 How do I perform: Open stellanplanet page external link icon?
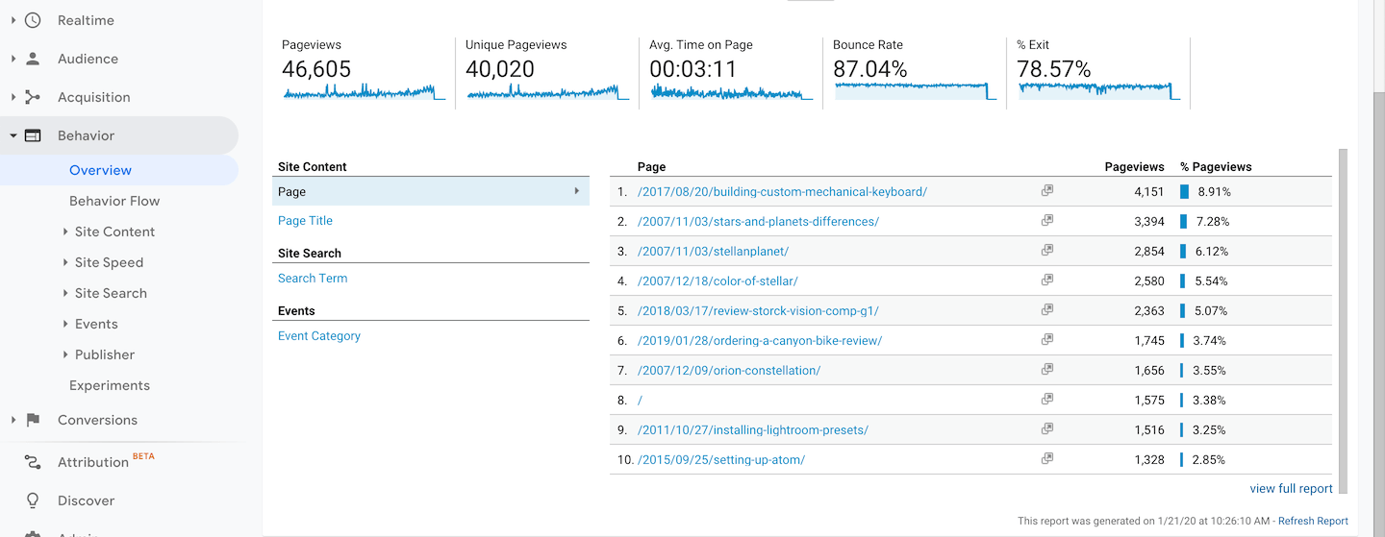click(1046, 251)
